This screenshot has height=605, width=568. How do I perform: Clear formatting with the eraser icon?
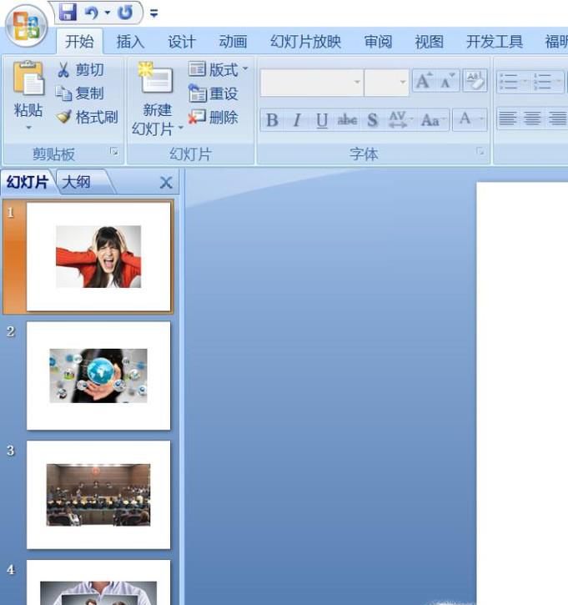pyautogui.click(x=475, y=81)
